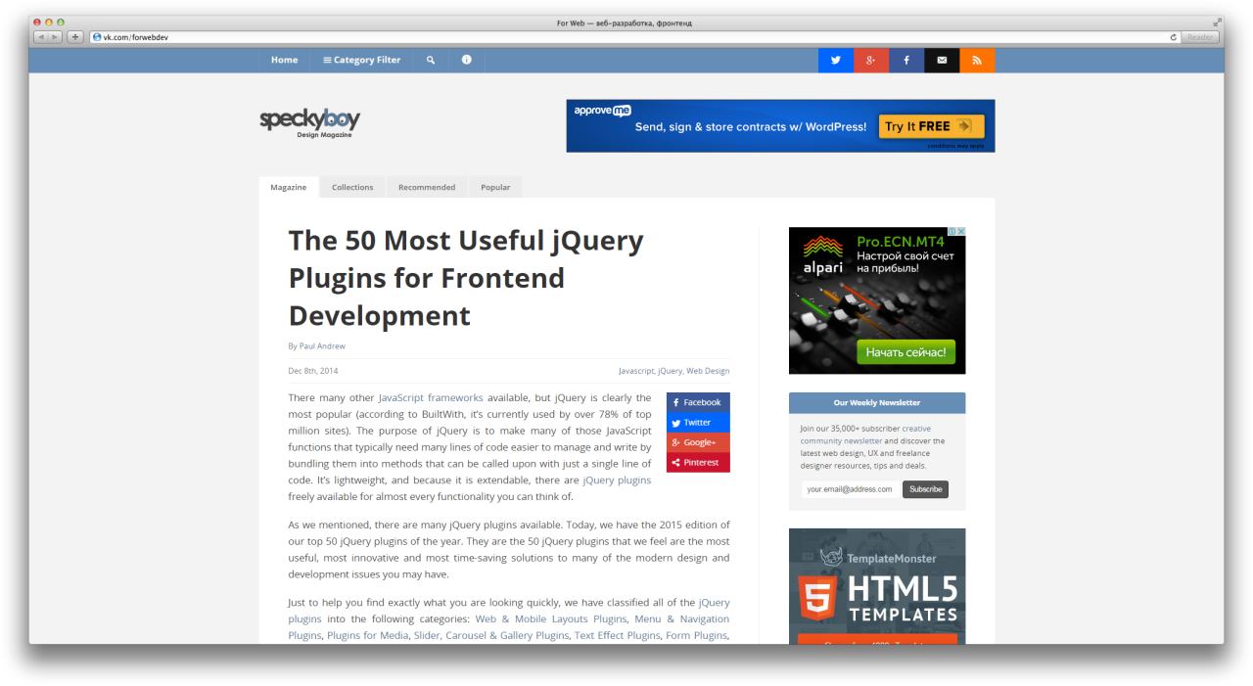The height and width of the screenshot is (686, 1253).
Task: Share the article on Facebook
Action: click(698, 402)
